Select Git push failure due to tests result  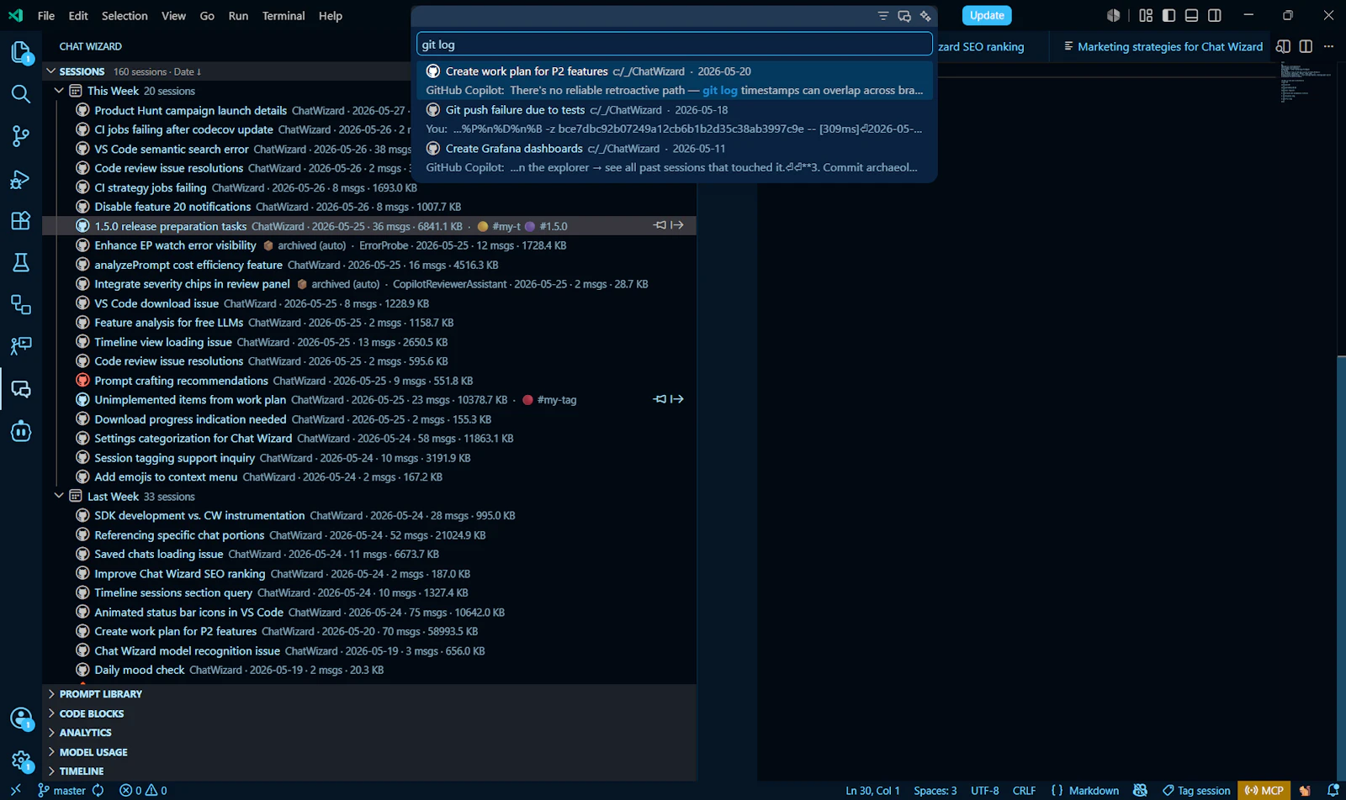674,119
